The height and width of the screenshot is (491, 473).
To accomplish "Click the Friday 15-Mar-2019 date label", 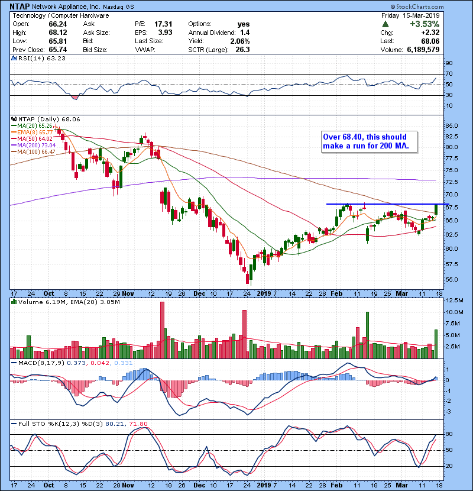I will point(410,15).
